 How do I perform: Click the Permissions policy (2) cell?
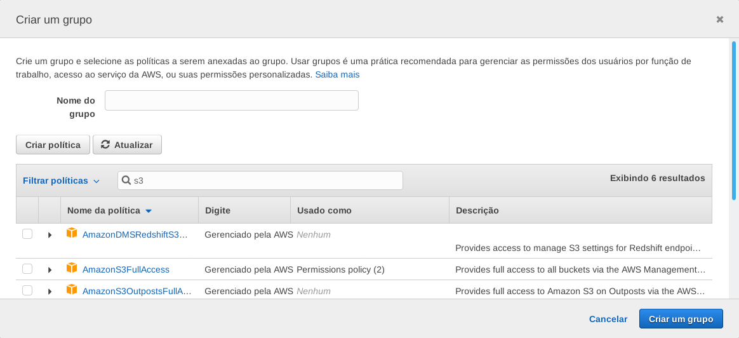[341, 269]
